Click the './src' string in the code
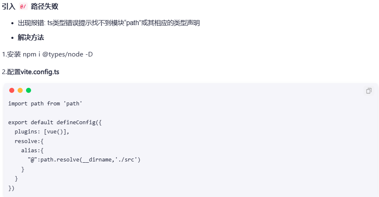This screenshot has width=379, height=197. coord(128,160)
